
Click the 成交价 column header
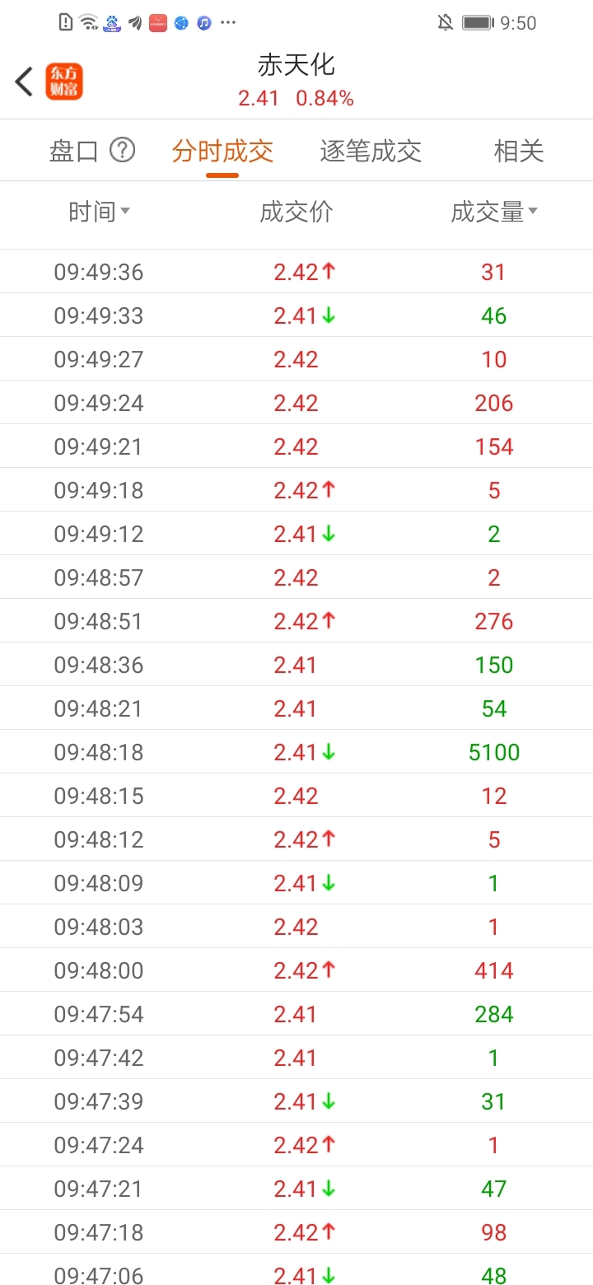pos(296,212)
